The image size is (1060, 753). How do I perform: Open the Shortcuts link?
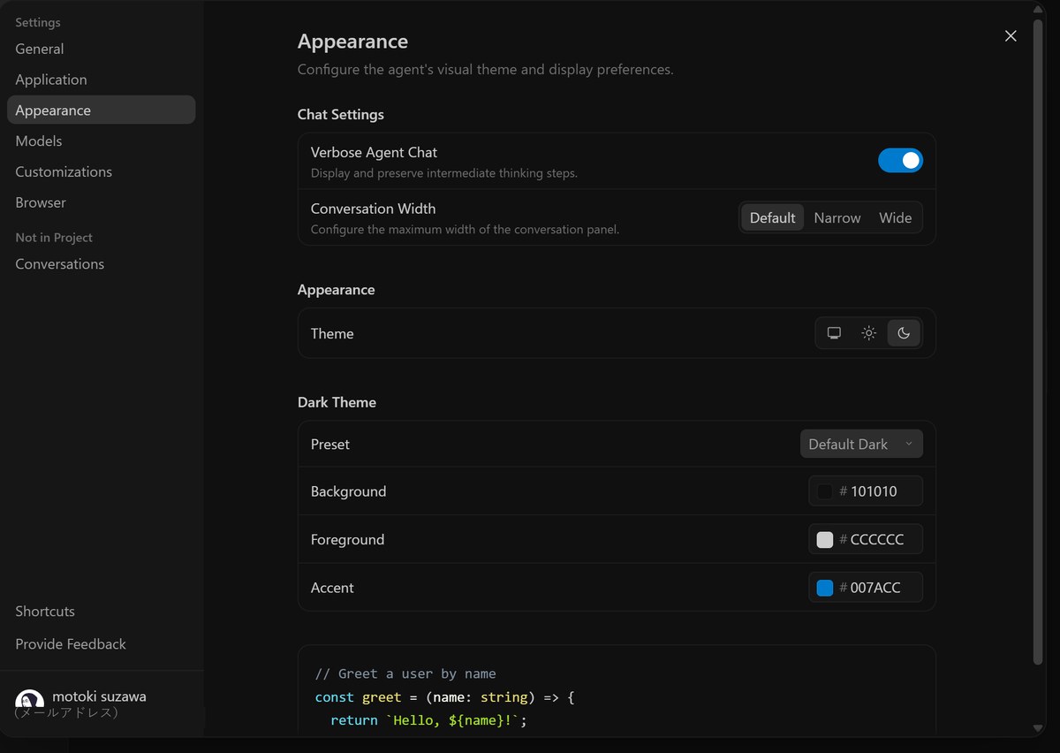[45, 612]
